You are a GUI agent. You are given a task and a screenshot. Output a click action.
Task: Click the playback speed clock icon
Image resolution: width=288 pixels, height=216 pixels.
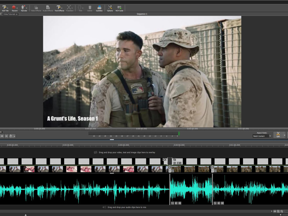click(x=11, y=136)
